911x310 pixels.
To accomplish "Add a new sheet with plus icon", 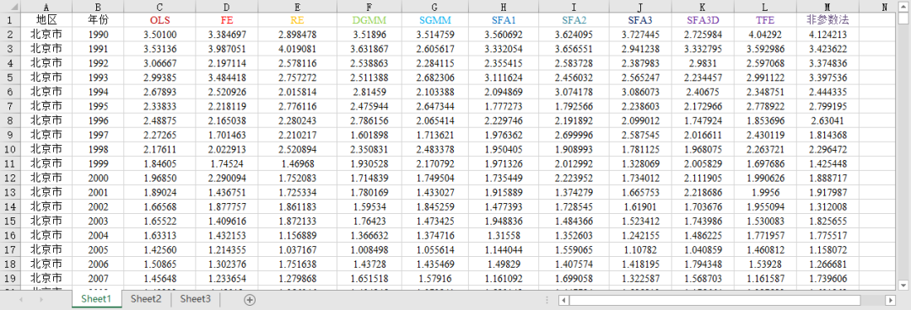I will tap(250, 300).
